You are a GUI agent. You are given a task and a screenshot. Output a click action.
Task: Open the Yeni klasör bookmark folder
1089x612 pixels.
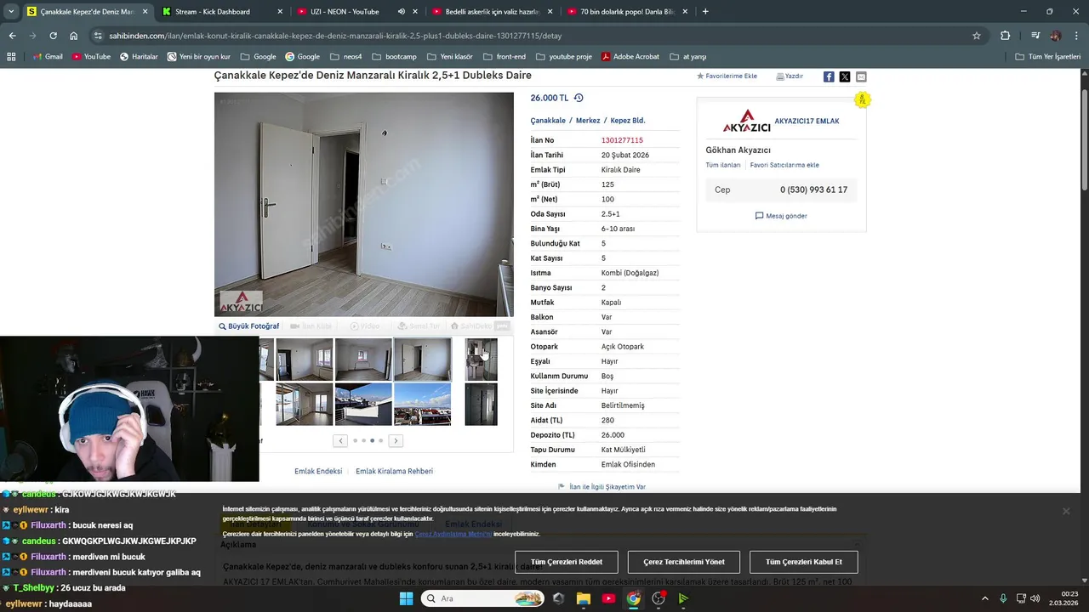click(x=448, y=56)
